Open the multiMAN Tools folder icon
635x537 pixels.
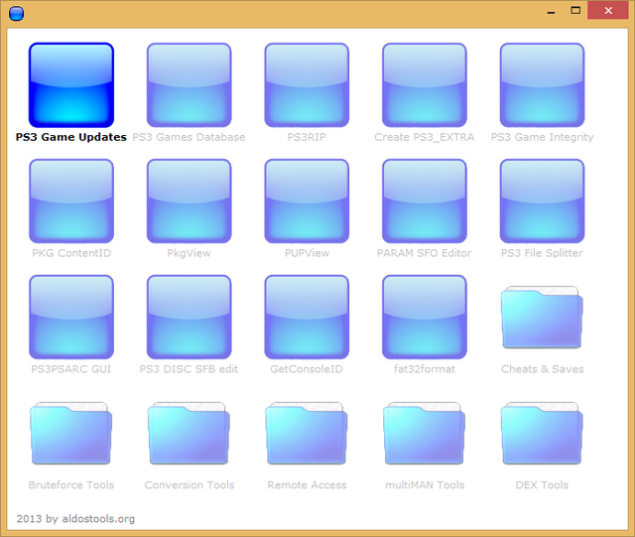425,433
